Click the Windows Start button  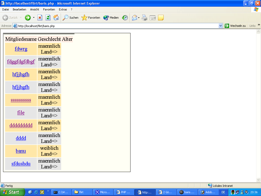pos(12,192)
